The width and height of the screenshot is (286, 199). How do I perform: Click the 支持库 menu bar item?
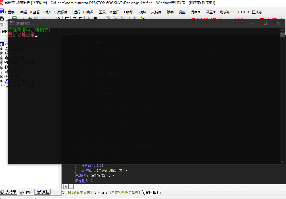(156, 12)
